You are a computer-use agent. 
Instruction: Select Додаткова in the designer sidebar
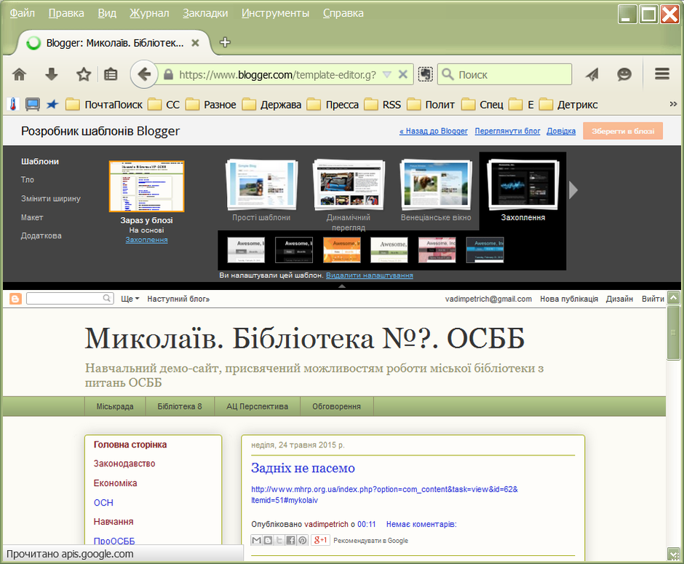tap(41, 235)
